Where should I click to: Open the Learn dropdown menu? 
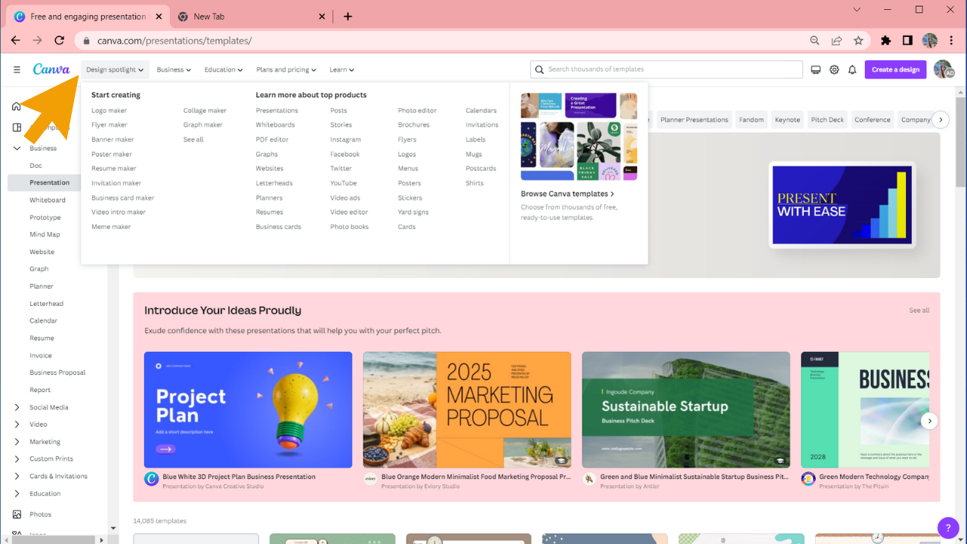point(341,70)
